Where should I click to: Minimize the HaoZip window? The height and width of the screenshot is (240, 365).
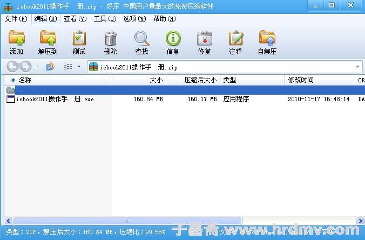[315, 6]
